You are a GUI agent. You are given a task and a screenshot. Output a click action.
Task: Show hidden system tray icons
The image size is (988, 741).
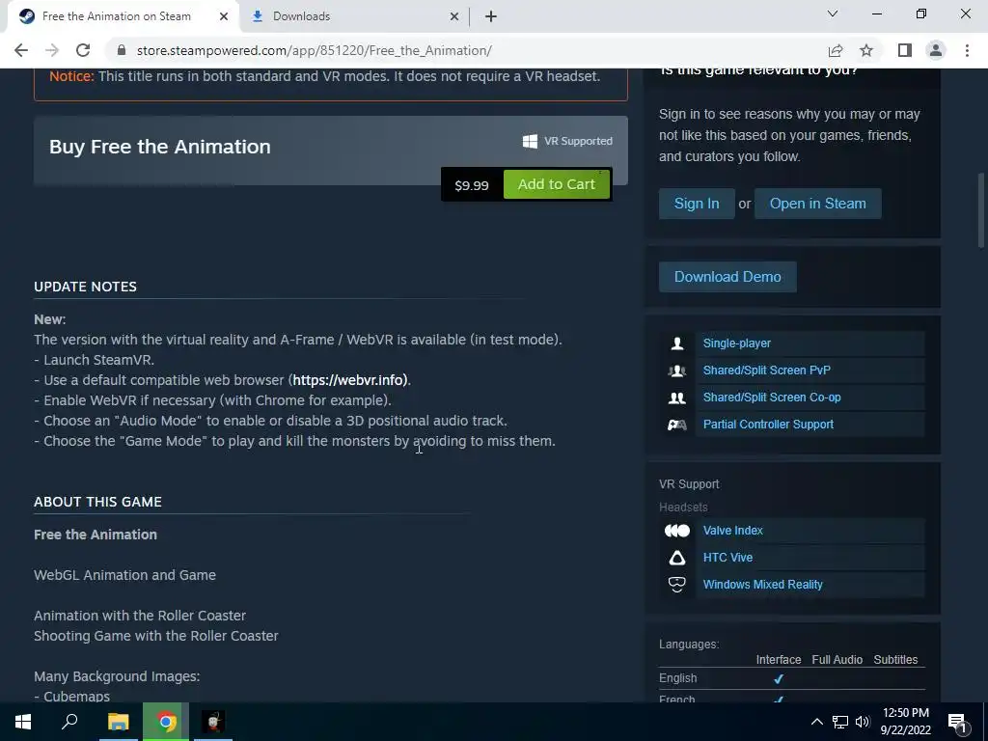(x=816, y=722)
